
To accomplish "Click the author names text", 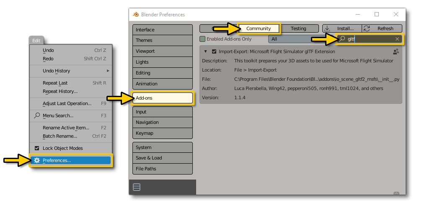I will [309, 88].
